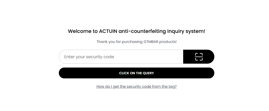Click the left rounded edge of query button
Screen dimensions: 269x111
[x=63, y=73]
